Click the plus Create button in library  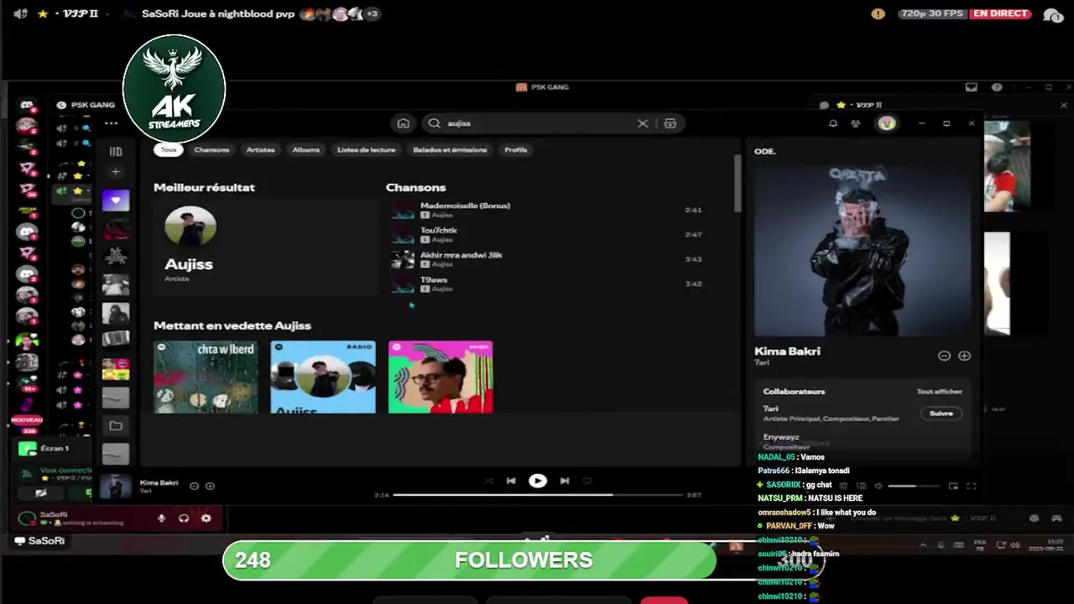click(x=116, y=172)
